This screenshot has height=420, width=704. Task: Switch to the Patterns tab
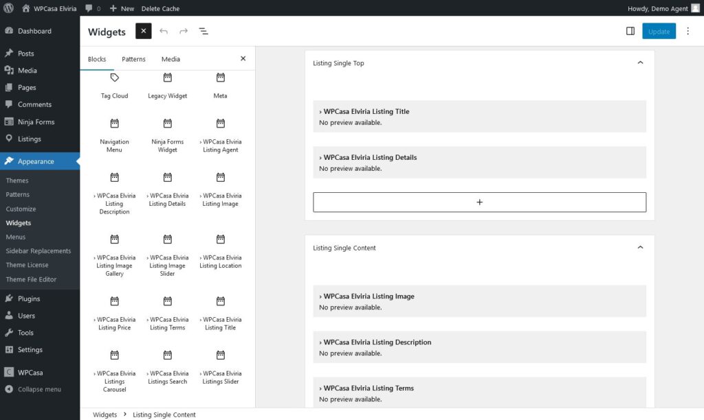[133, 59]
